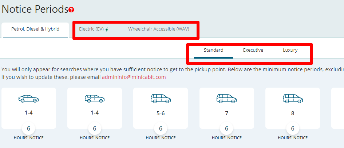Select the Standard vehicle class tab
The height and width of the screenshot is (148, 344).
(213, 50)
